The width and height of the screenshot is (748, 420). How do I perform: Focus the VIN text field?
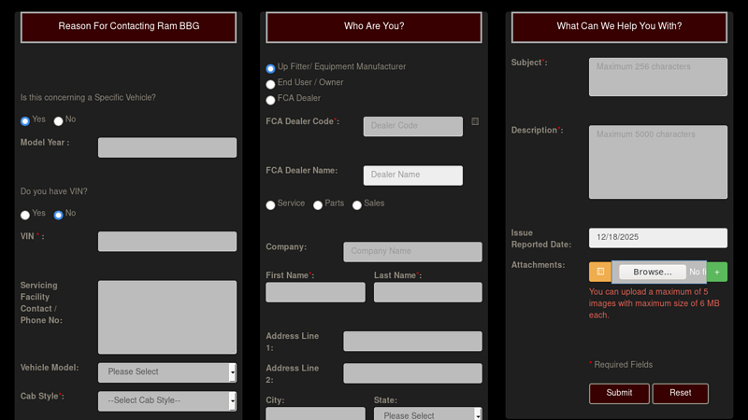tap(167, 242)
